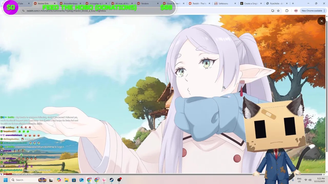Switch to the Rule34dle tab

coord(277,4)
